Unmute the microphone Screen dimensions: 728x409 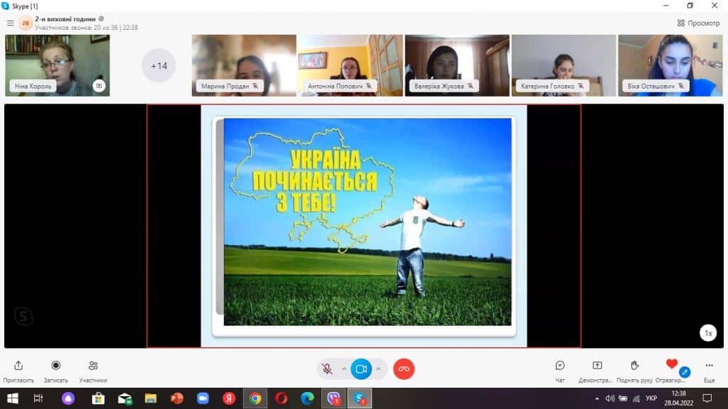click(x=327, y=369)
